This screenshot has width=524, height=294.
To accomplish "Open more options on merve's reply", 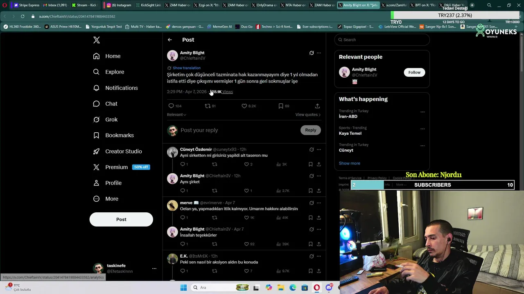I will [x=319, y=203].
